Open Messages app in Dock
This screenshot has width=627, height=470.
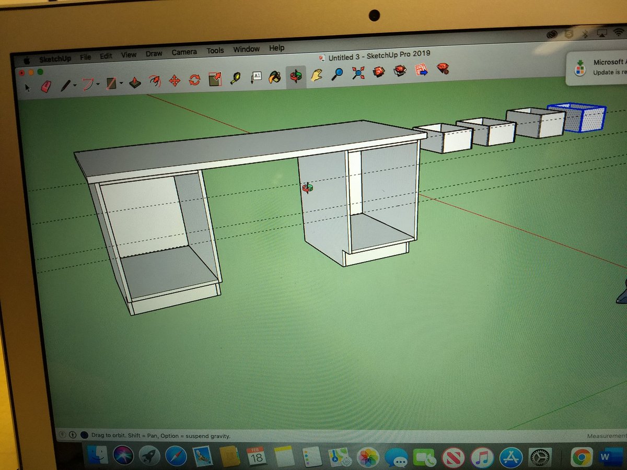pos(396,459)
